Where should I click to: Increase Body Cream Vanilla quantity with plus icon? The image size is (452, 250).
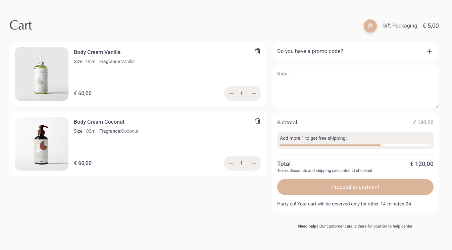[x=254, y=93]
